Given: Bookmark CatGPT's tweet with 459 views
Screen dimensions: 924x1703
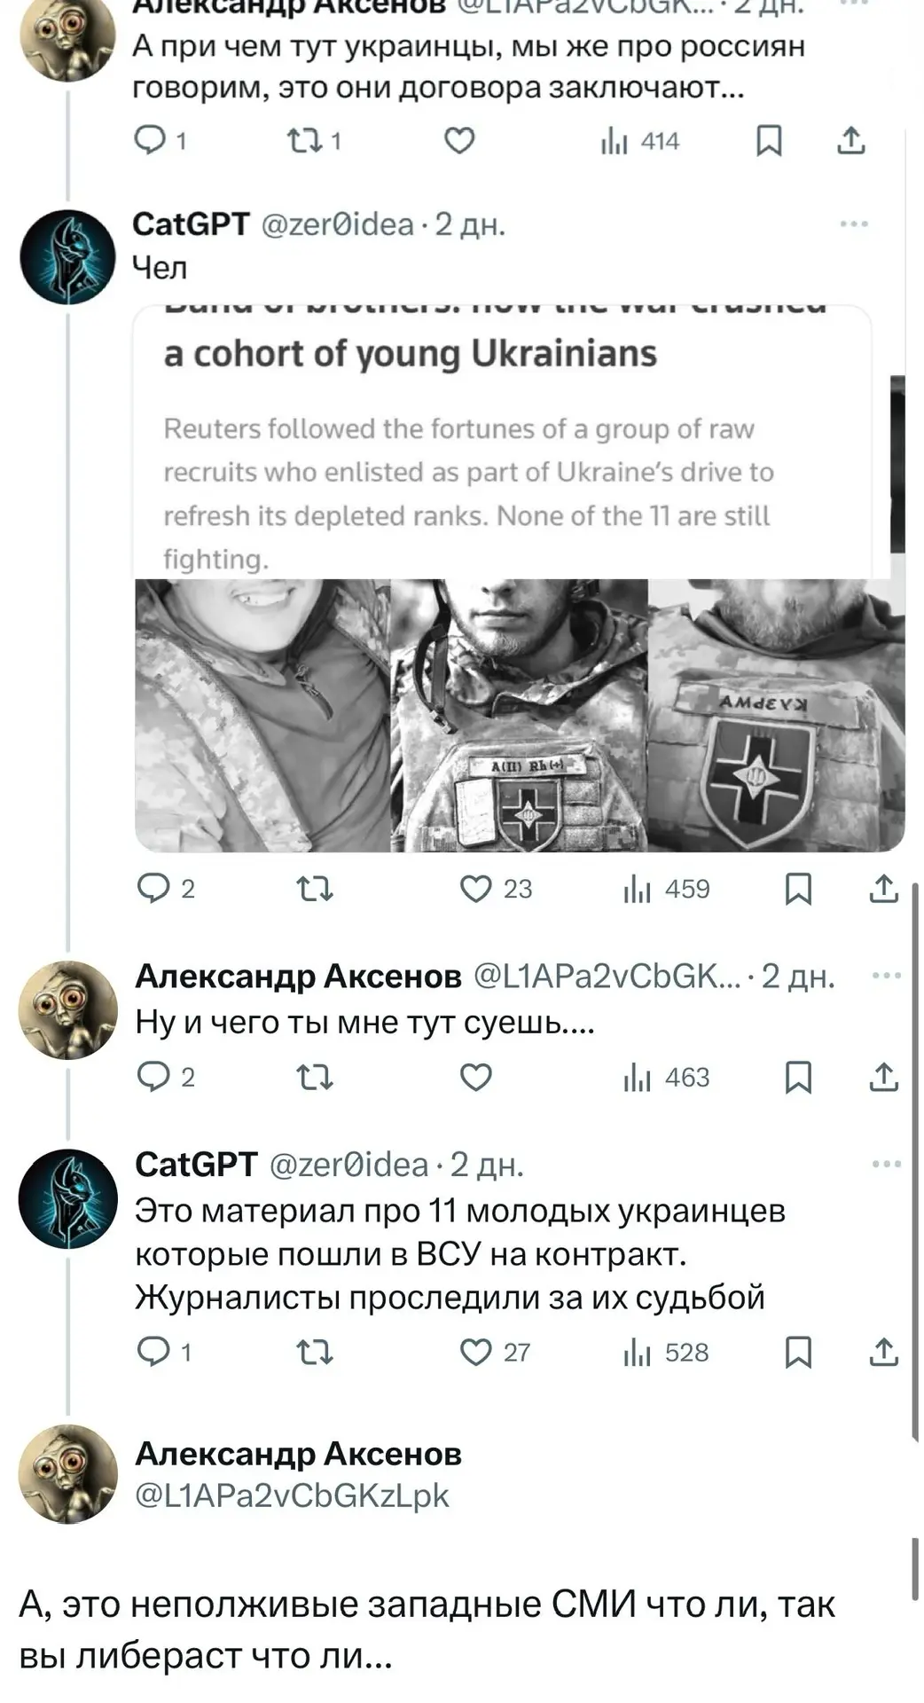Looking at the screenshot, I should [x=799, y=889].
